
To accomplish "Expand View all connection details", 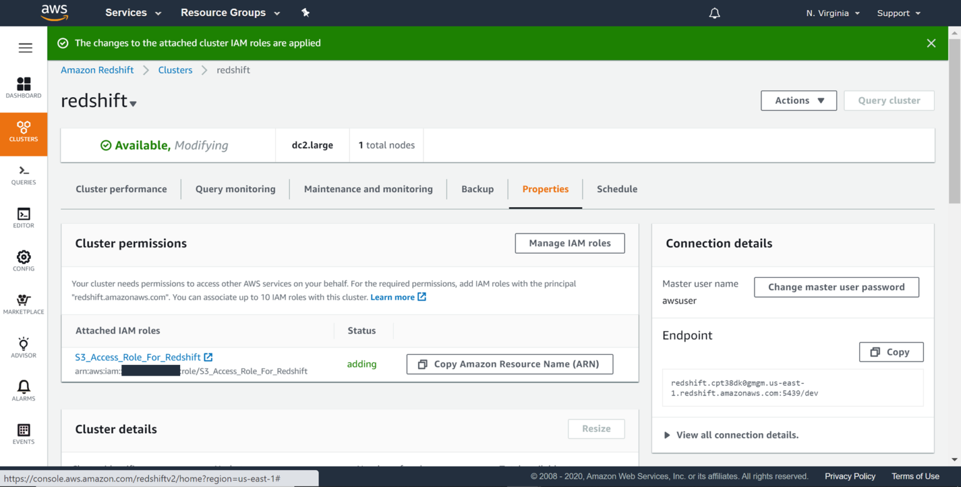I will click(737, 434).
